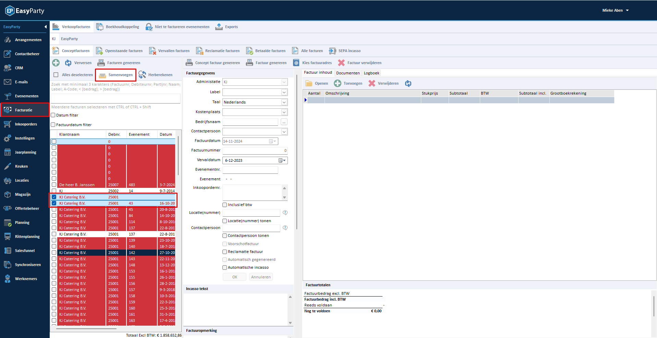The image size is (657, 338).
Task: Open the Documenten tab
Action: tap(348, 73)
